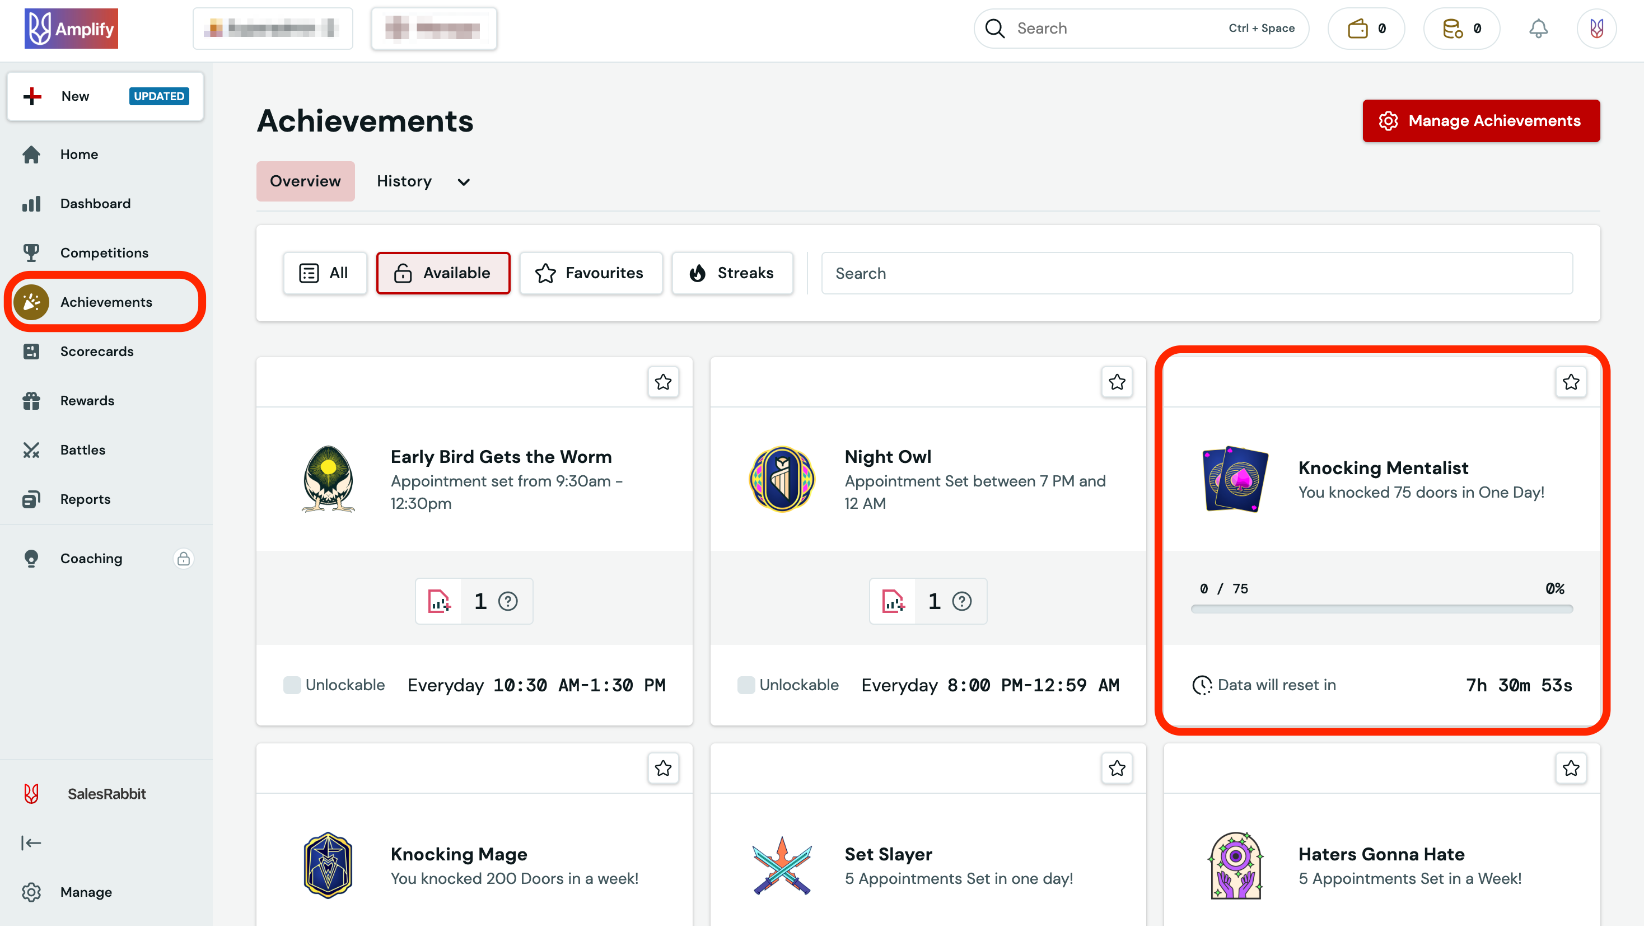Open the Scorecards panel
Viewport: 1644px width, 927px height.
click(x=96, y=351)
